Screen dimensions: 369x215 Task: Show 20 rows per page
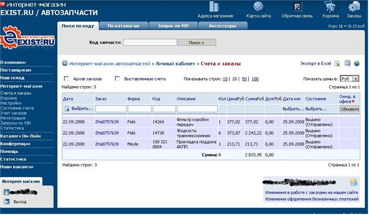pyautogui.click(x=235, y=79)
